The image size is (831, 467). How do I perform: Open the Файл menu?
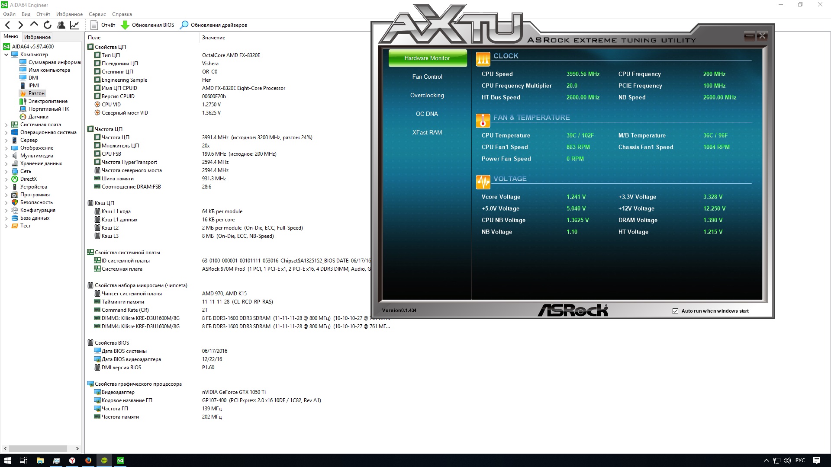tap(9, 14)
